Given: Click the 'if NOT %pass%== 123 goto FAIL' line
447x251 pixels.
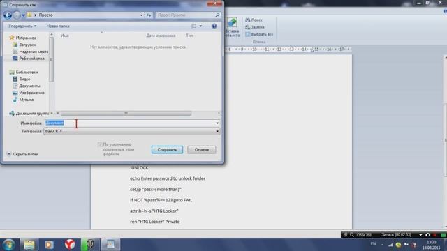Looking at the screenshot, I should (x=161, y=200).
